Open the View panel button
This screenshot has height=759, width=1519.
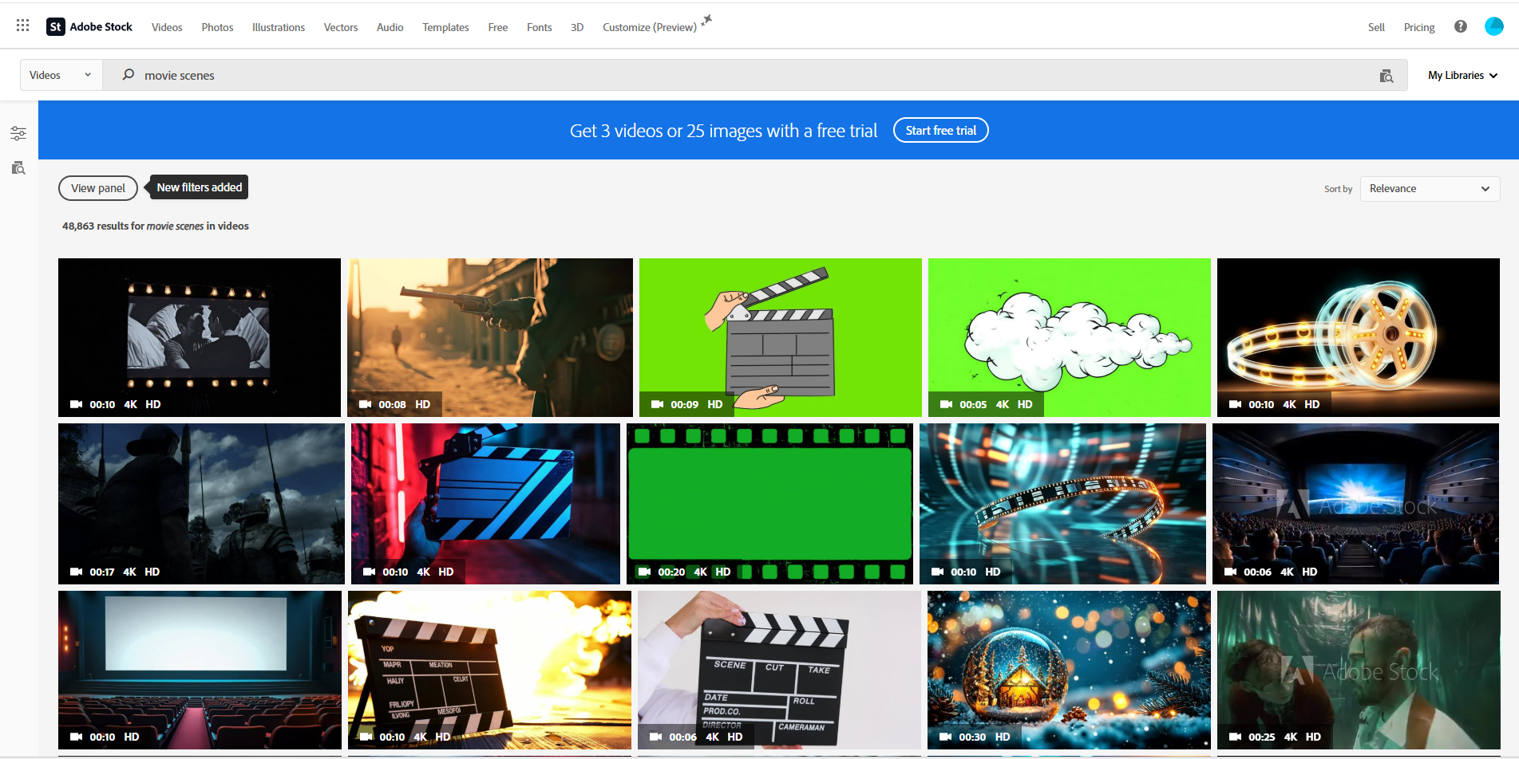click(x=97, y=187)
